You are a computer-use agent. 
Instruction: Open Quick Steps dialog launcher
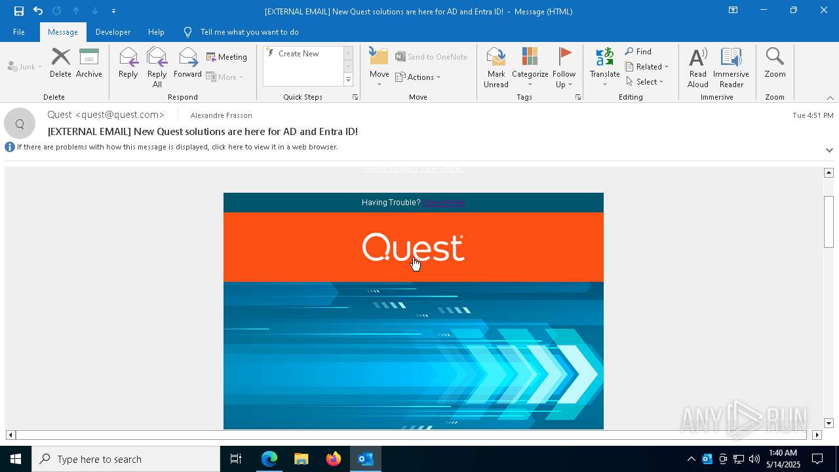[x=355, y=97]
